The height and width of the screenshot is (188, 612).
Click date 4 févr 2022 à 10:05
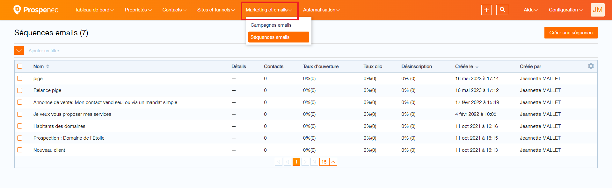pyautogui.click(x=476, y=114)
